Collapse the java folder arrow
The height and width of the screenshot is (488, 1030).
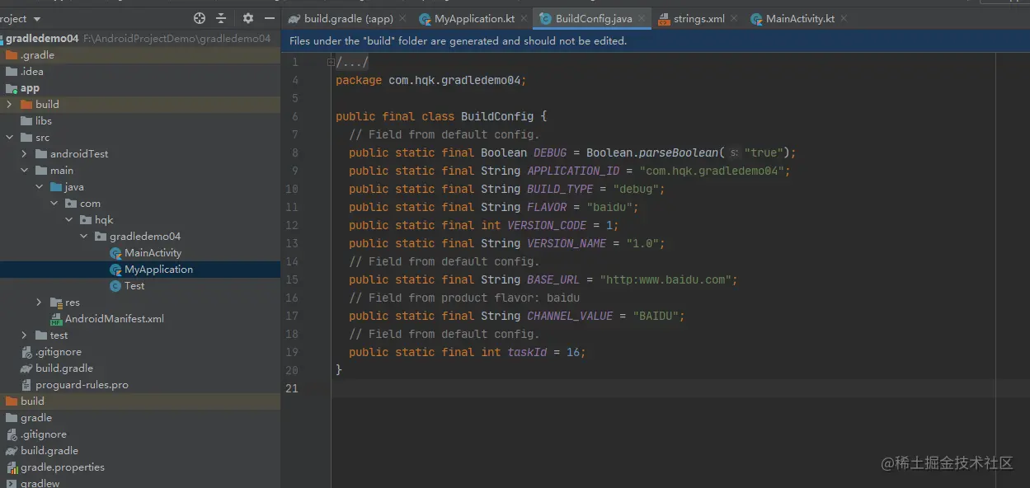39,187
